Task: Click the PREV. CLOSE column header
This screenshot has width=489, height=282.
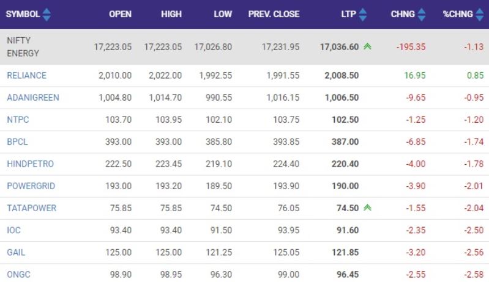Action: coord(274,14)
